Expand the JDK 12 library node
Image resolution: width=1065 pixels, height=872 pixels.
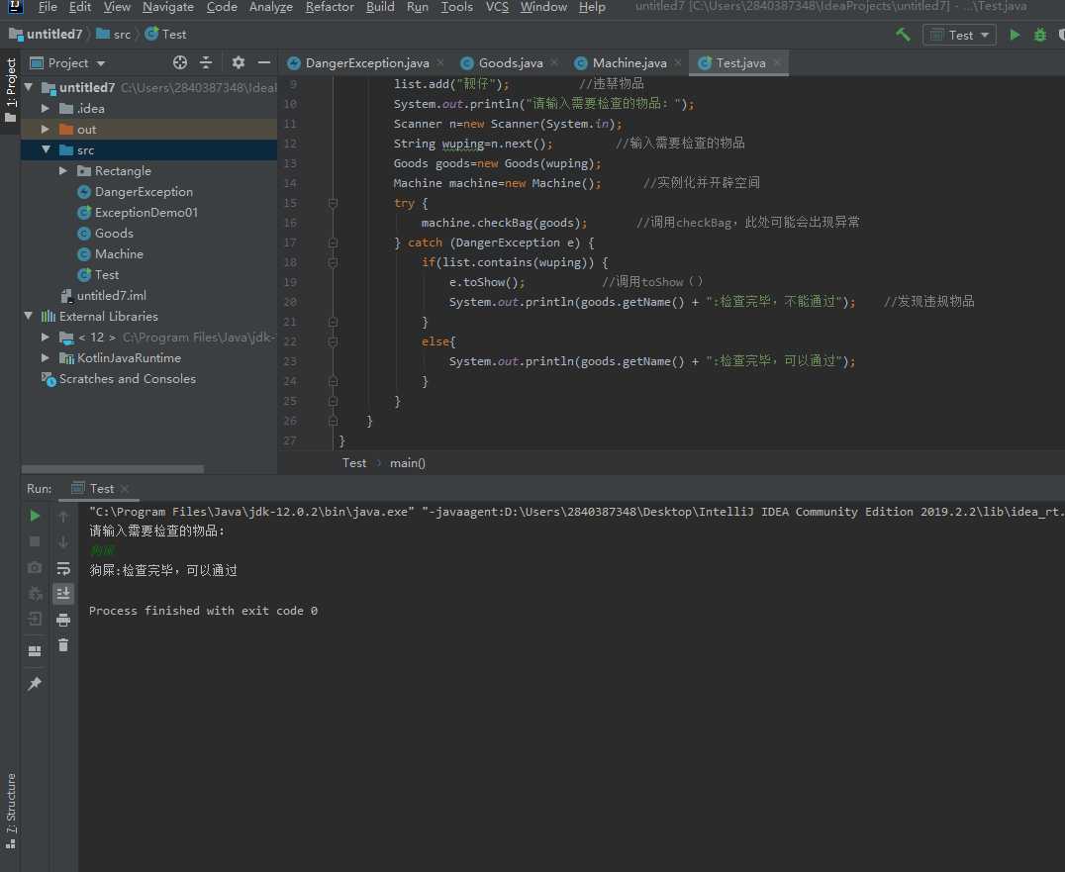46,337
